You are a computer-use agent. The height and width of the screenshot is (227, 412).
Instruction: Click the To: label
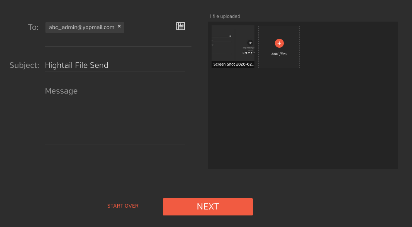(34, 27)
